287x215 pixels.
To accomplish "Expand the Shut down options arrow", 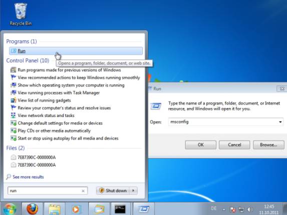I will 133,191.
